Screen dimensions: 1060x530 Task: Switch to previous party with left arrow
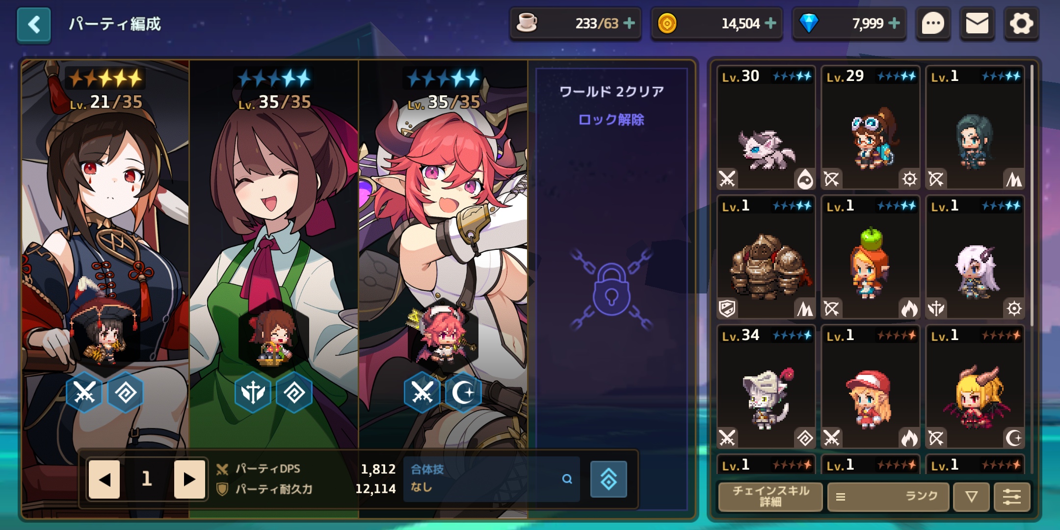click(x=104, y=479)
